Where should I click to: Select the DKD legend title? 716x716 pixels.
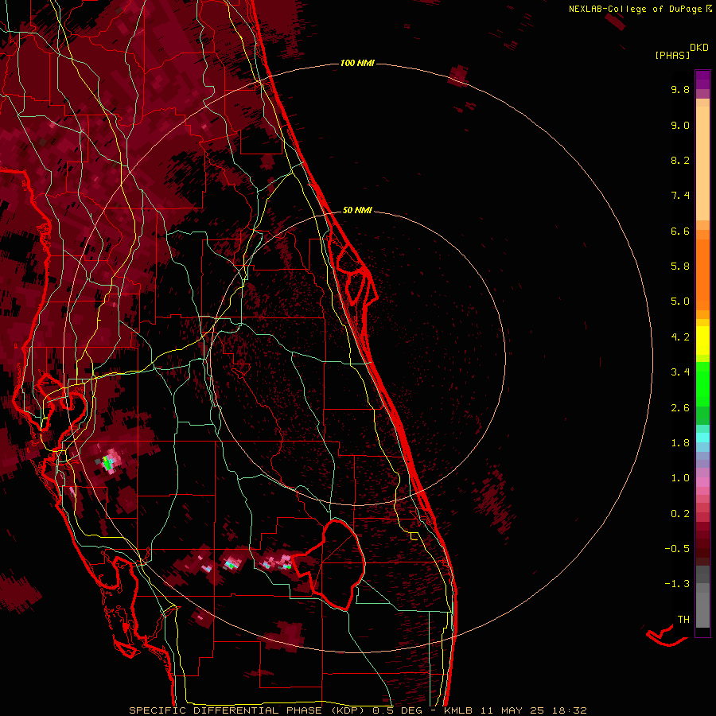click(x=699, y=48)
